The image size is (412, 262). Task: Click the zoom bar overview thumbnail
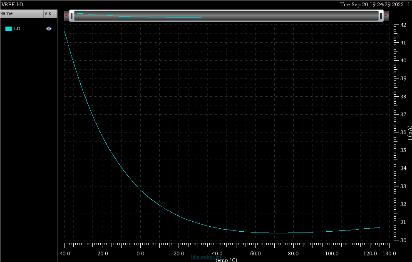pyautogui.click(x=226, y=16)
